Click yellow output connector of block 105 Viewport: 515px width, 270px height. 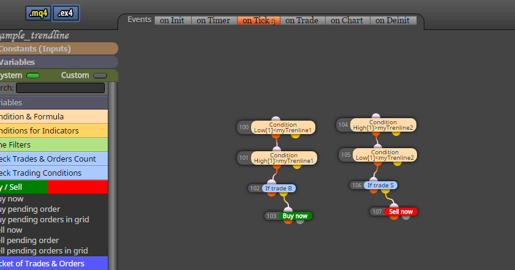click(397, 163)
